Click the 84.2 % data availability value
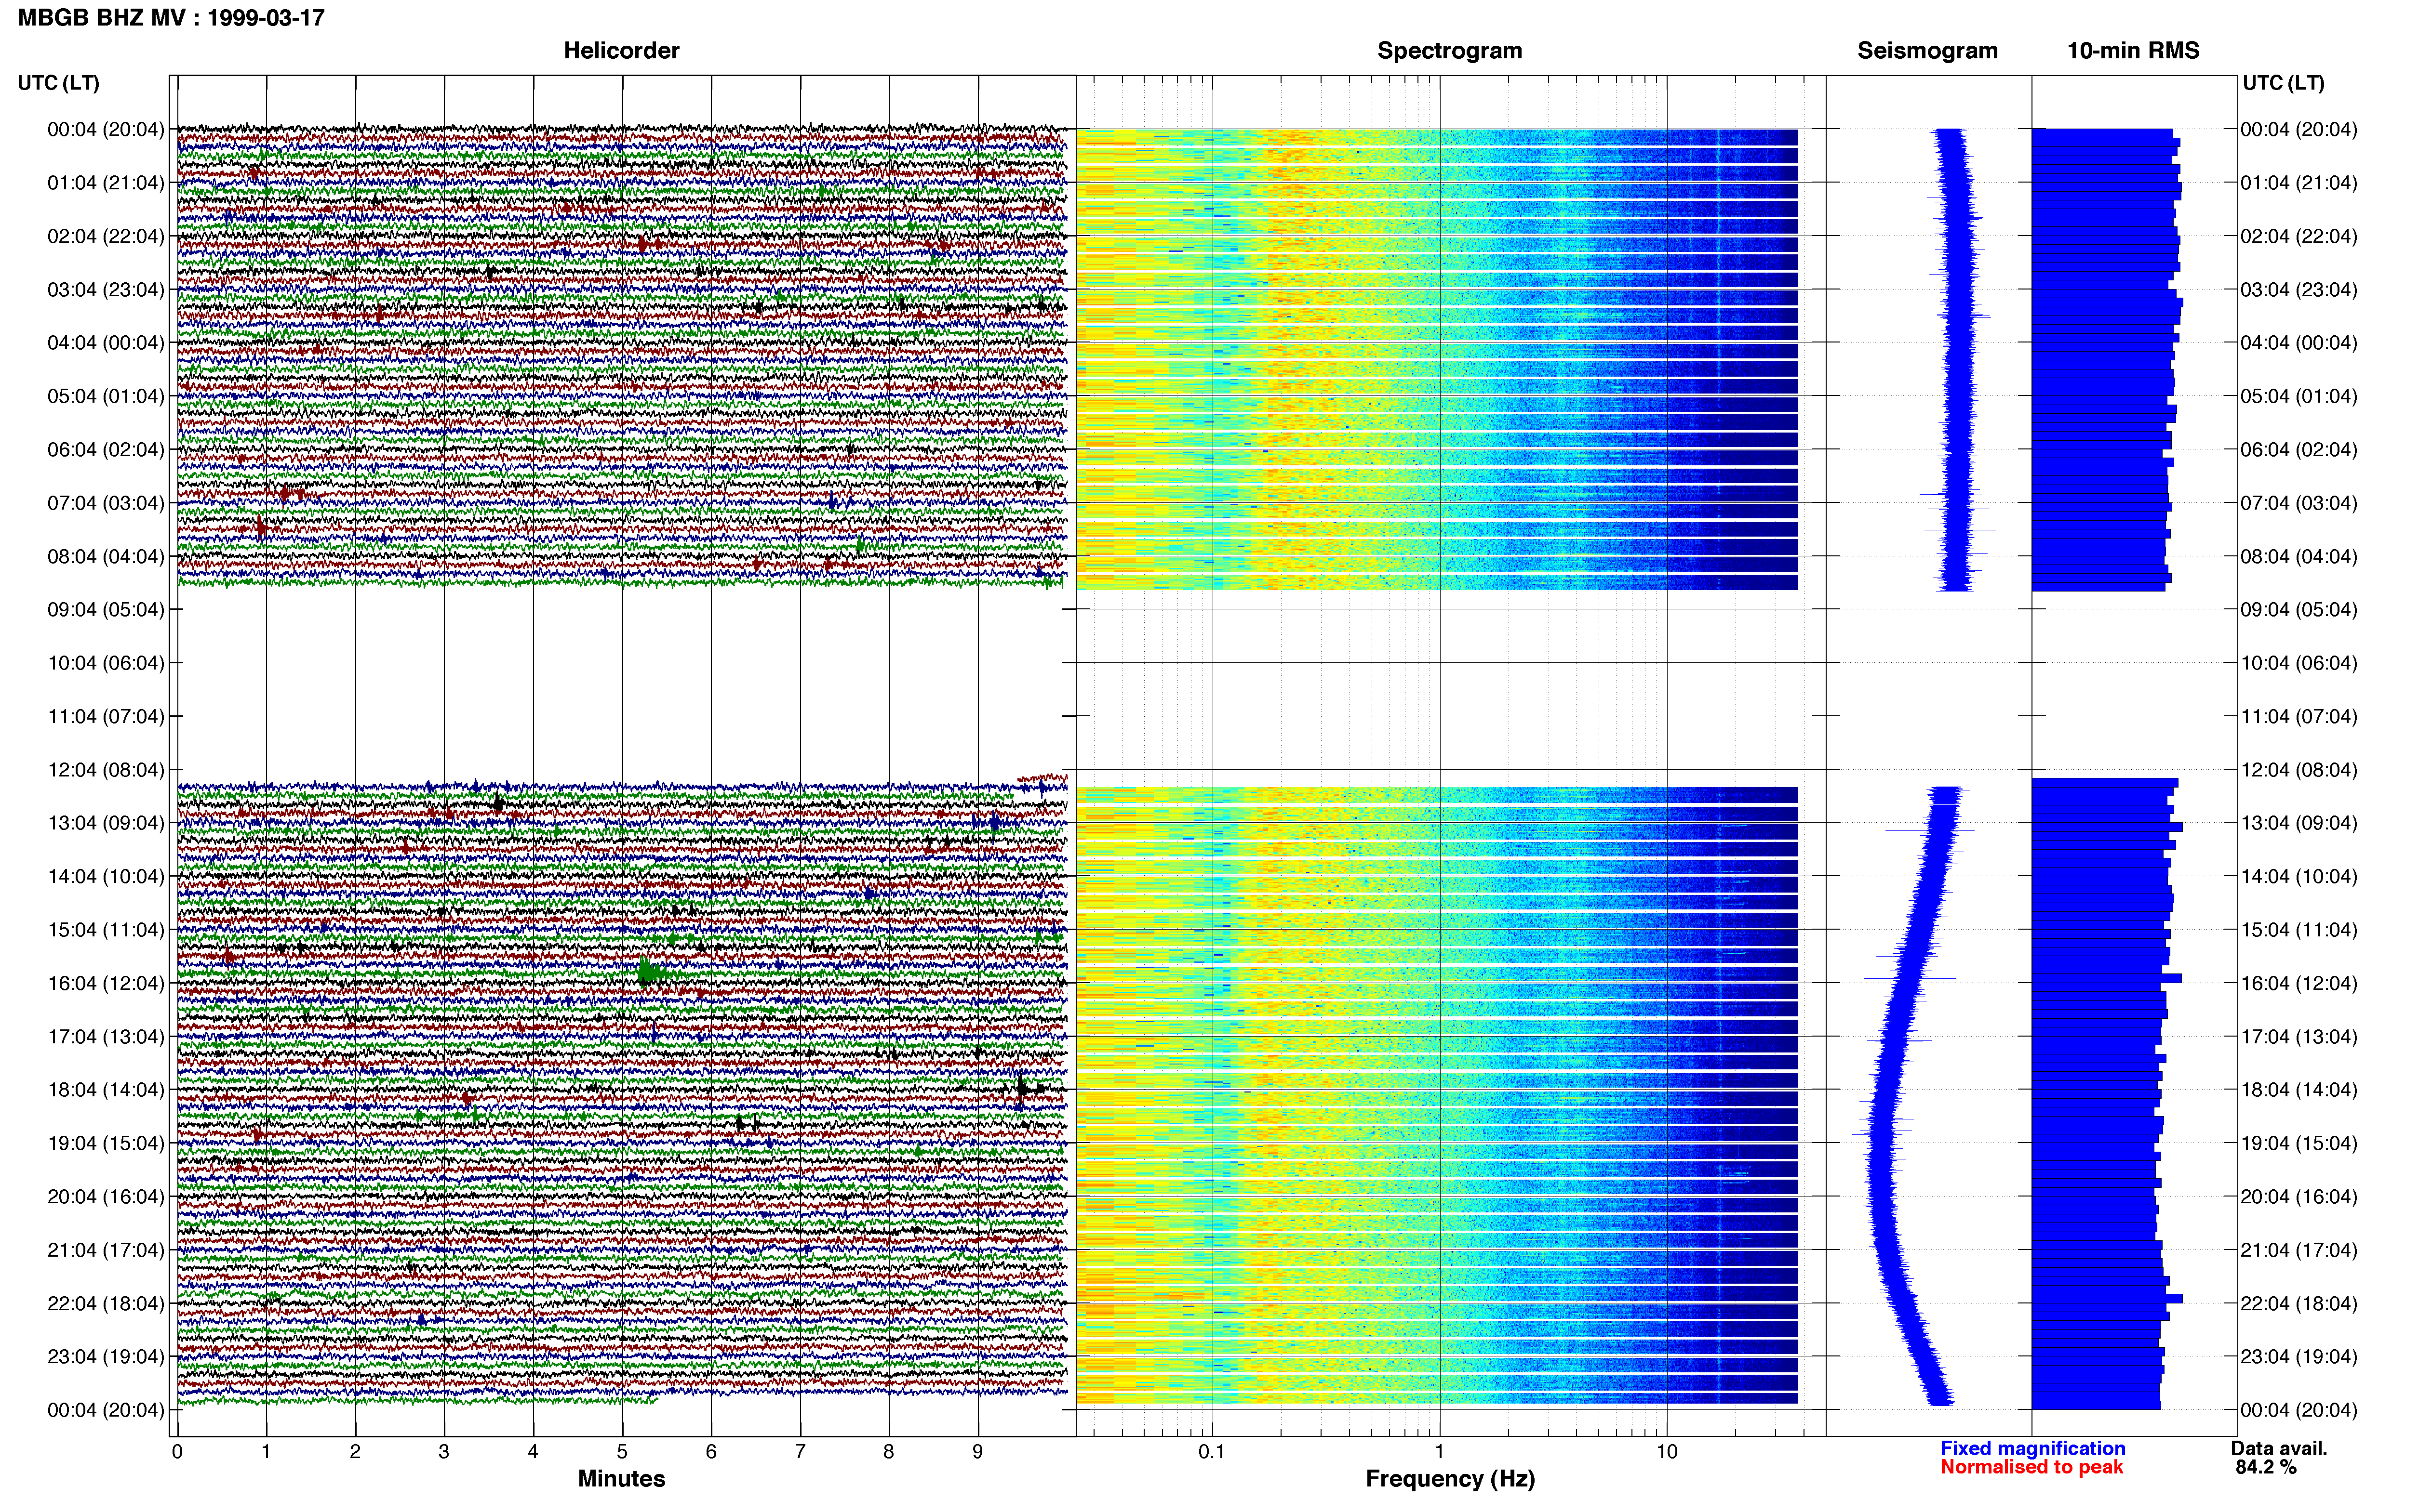The width and height of the screenshot is (2419, 1512). tap(2266, 1467)
